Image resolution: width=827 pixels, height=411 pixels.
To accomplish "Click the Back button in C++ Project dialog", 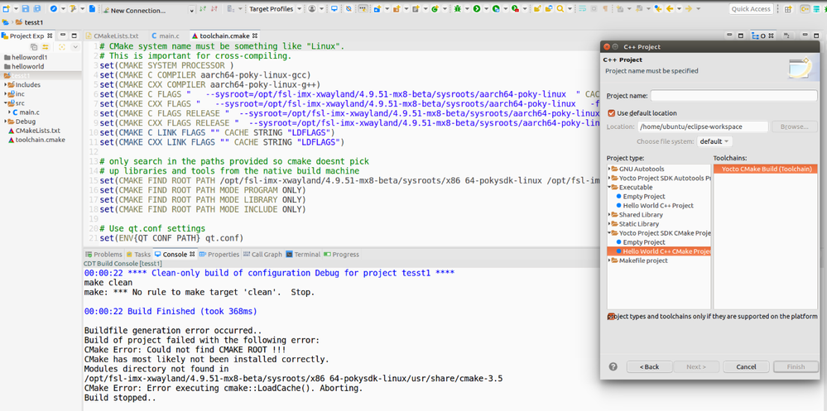I will [649, 366].
